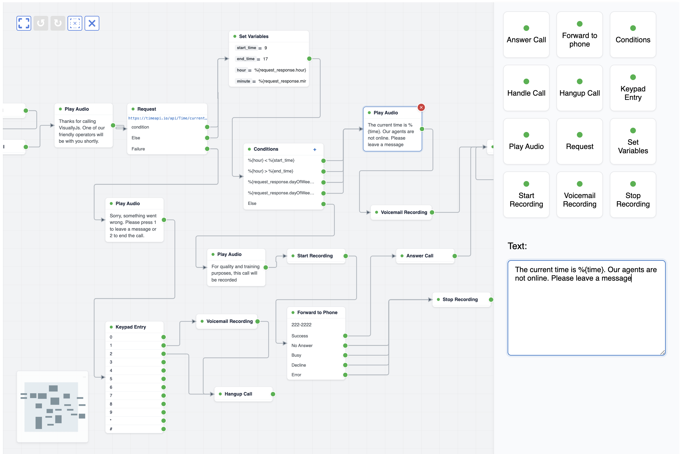
Task: Click the Forward to Phone Decline port
Action: click(346, 366)
